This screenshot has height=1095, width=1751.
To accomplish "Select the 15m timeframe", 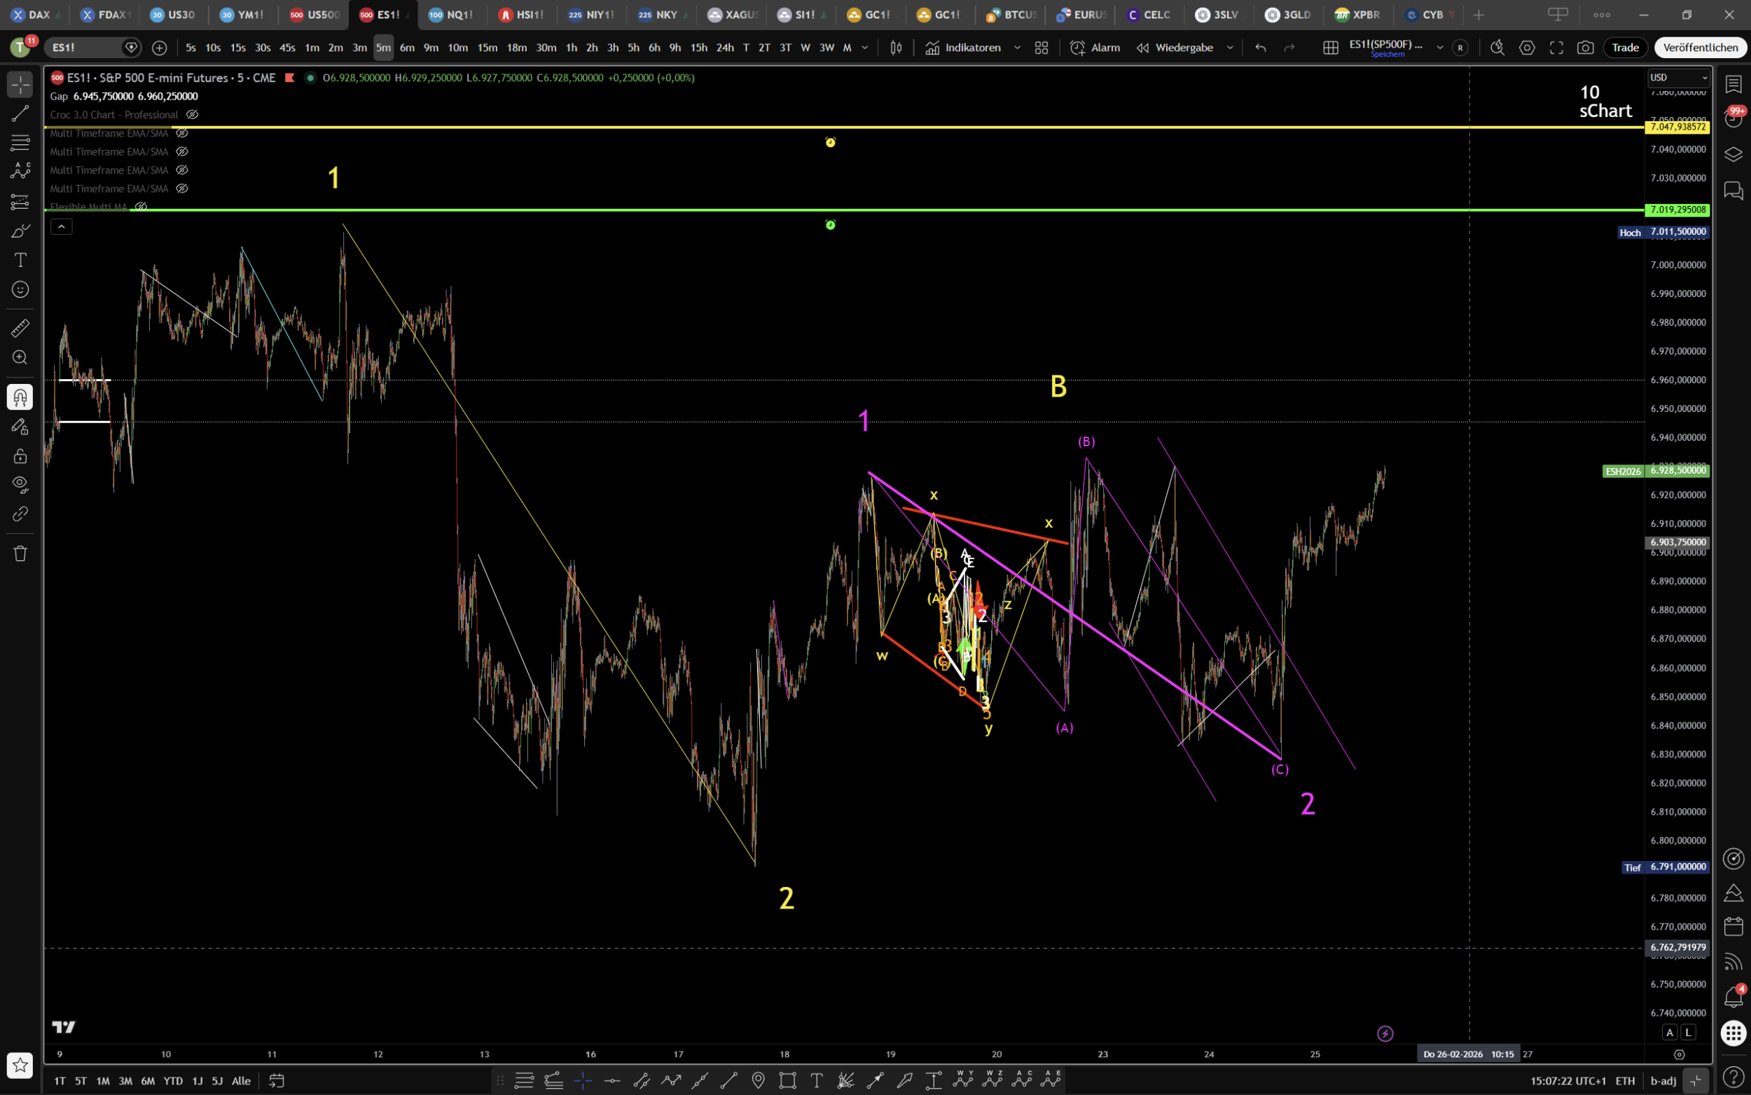I will [487, 48].
